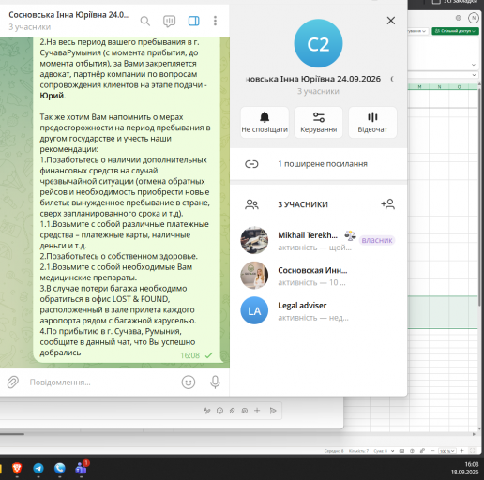Open Спільний доступ share dropdown in spreadsheet

(455, 31)
